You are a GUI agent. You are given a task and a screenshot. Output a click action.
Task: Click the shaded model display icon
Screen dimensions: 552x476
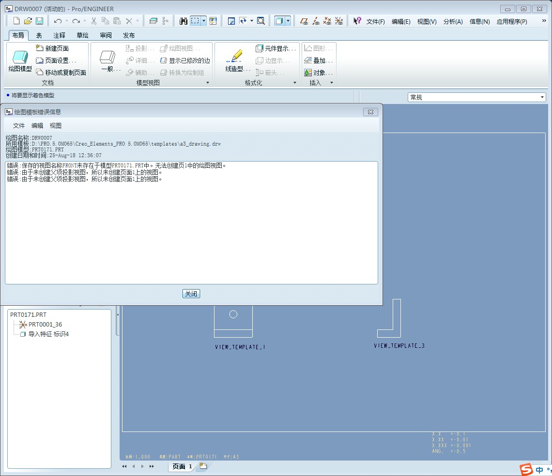point(279,21)
